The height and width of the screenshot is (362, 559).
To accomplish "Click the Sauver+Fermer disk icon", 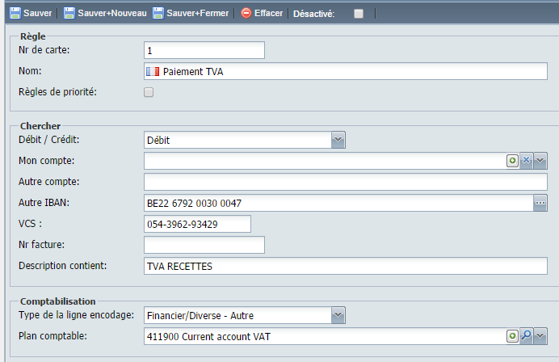I will click(x=158, y=13).
